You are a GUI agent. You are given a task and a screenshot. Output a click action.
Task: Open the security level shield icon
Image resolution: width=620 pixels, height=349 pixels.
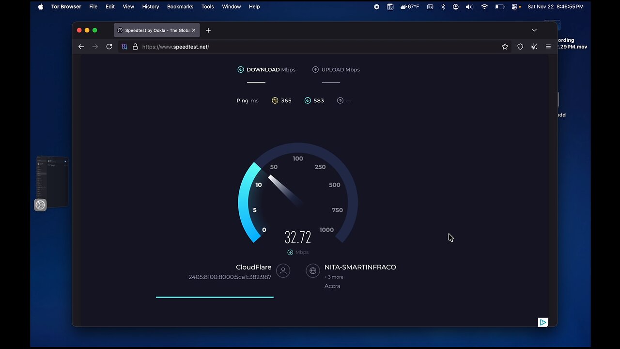click(x=520, y=47)
